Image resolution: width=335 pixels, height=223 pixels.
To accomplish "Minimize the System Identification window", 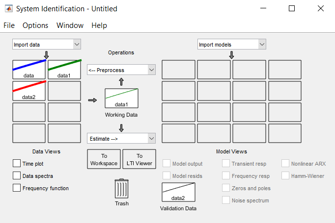I will [263, 8].
